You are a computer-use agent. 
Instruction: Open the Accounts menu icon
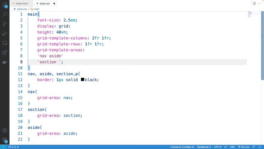5,130
